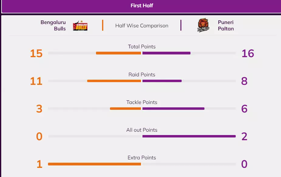Click the Half Wise Comparison heading

142,26
